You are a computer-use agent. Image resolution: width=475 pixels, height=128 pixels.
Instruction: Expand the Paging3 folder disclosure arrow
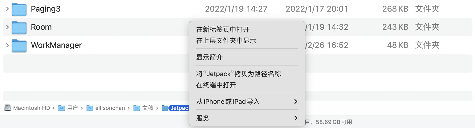tap(7, 9)
